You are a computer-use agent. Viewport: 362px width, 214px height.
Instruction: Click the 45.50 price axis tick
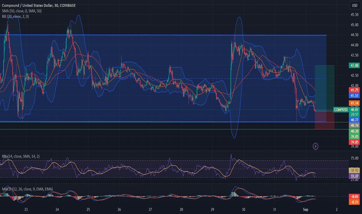click(x=354, y=14)
